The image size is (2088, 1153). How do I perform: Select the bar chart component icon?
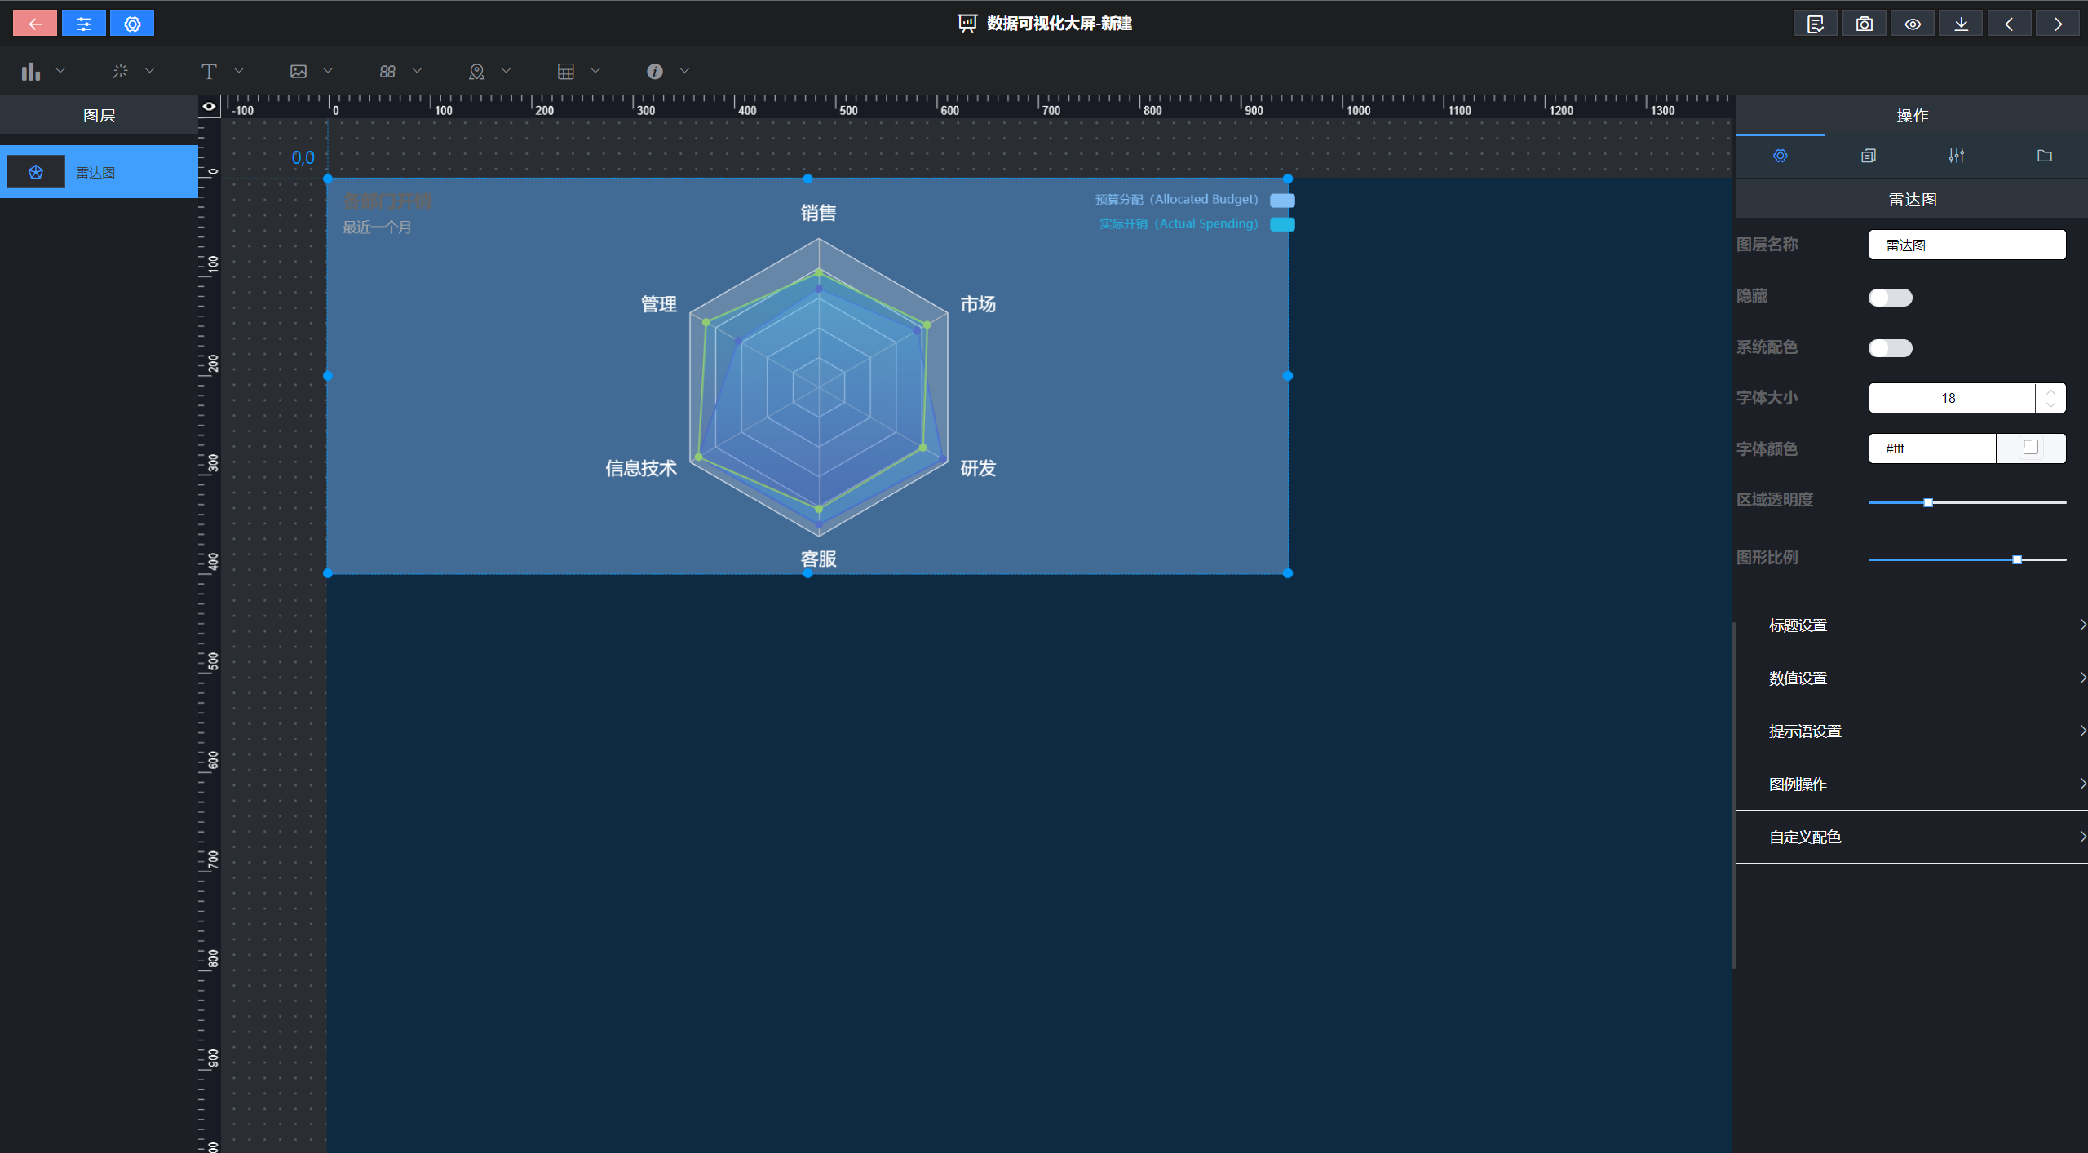coord(31,72)
